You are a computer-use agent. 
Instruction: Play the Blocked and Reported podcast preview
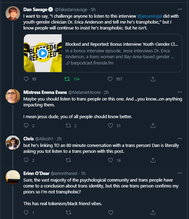[x=43, y=53]
